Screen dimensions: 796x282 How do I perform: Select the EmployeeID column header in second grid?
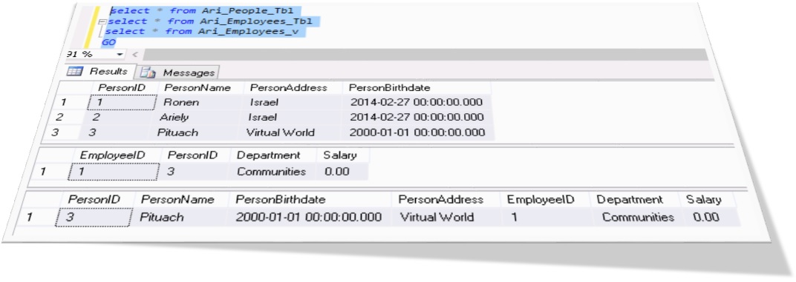coord(113,155)
